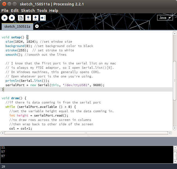Viewport: 177px width, 169px height.
Task: Export application via the arrow icon
Action: point(43,18)
